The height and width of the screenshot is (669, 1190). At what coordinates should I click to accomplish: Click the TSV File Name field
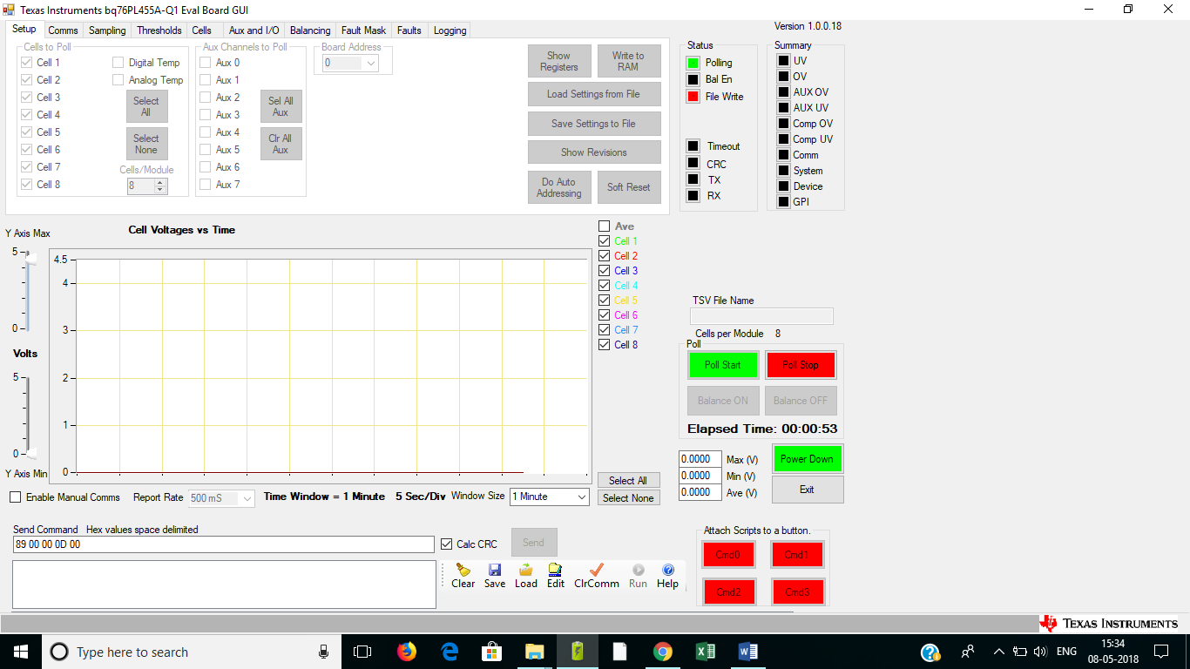click(x=761, y=316)
